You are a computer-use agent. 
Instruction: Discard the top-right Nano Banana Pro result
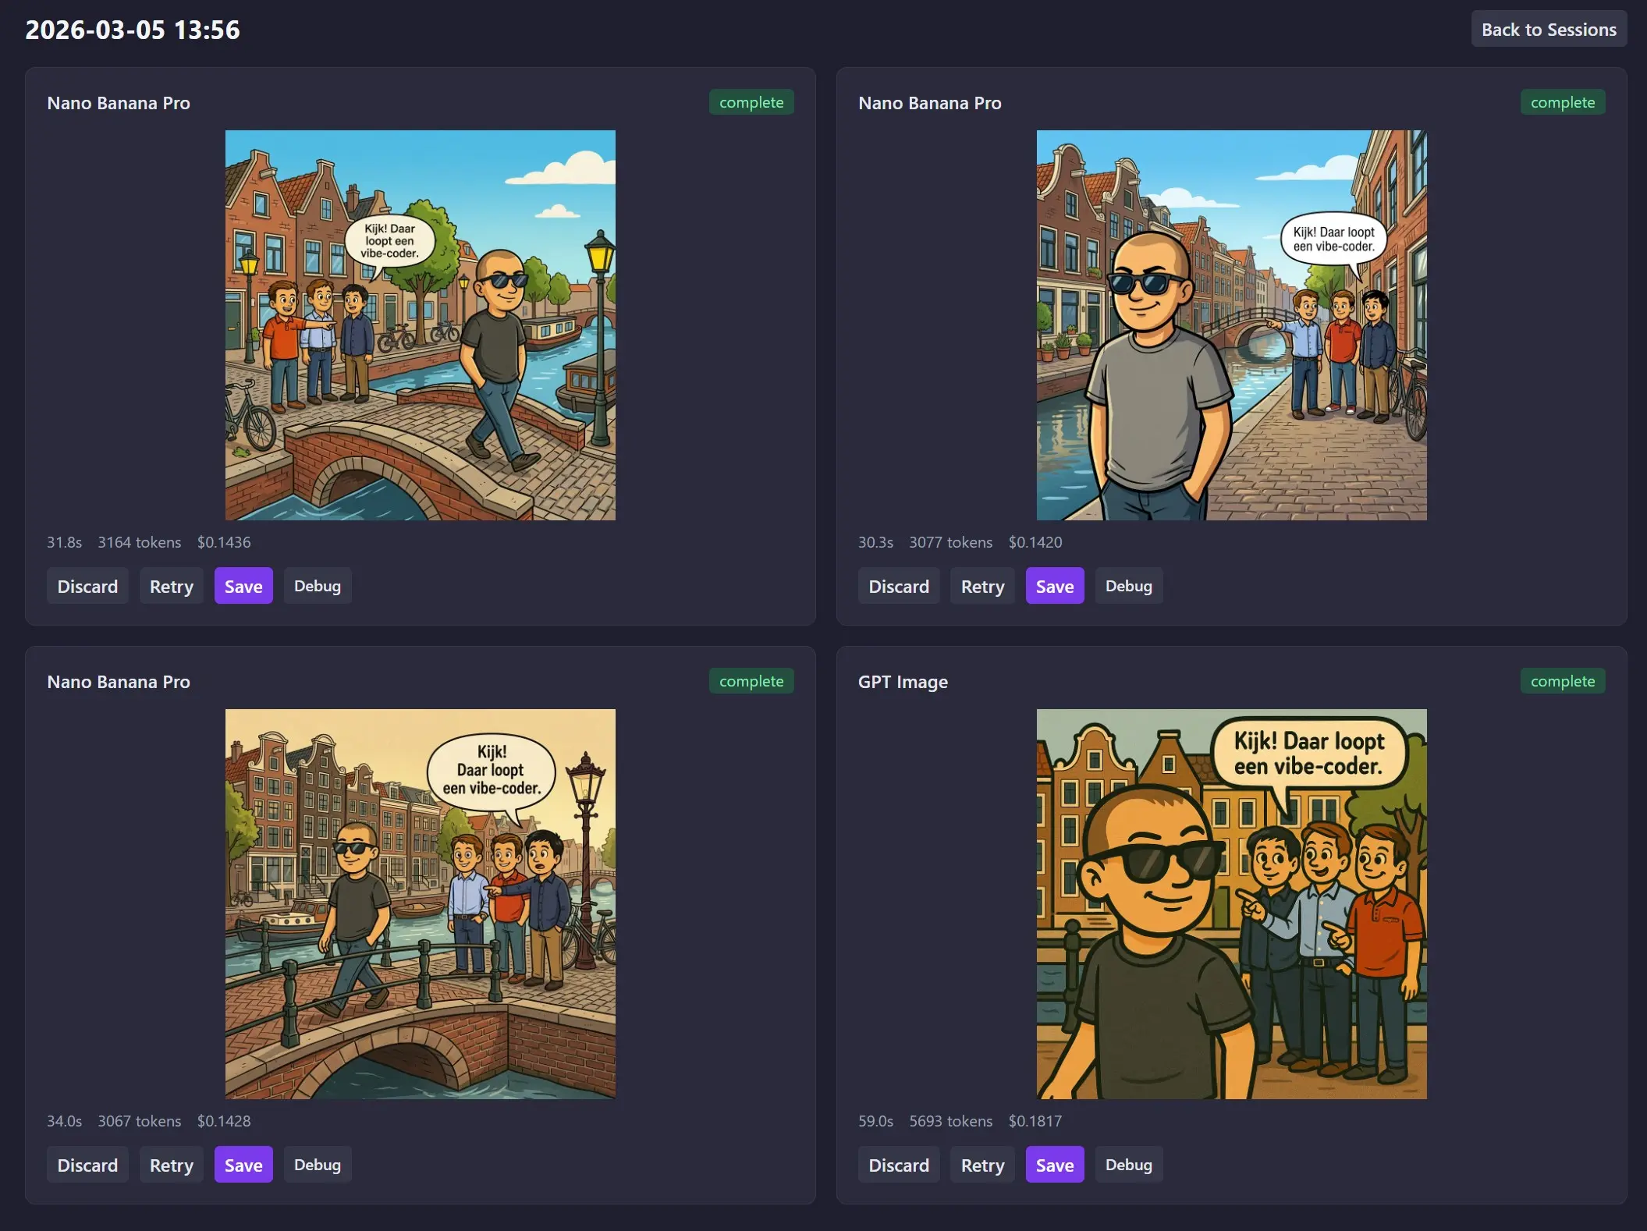[x=898, y=586]
